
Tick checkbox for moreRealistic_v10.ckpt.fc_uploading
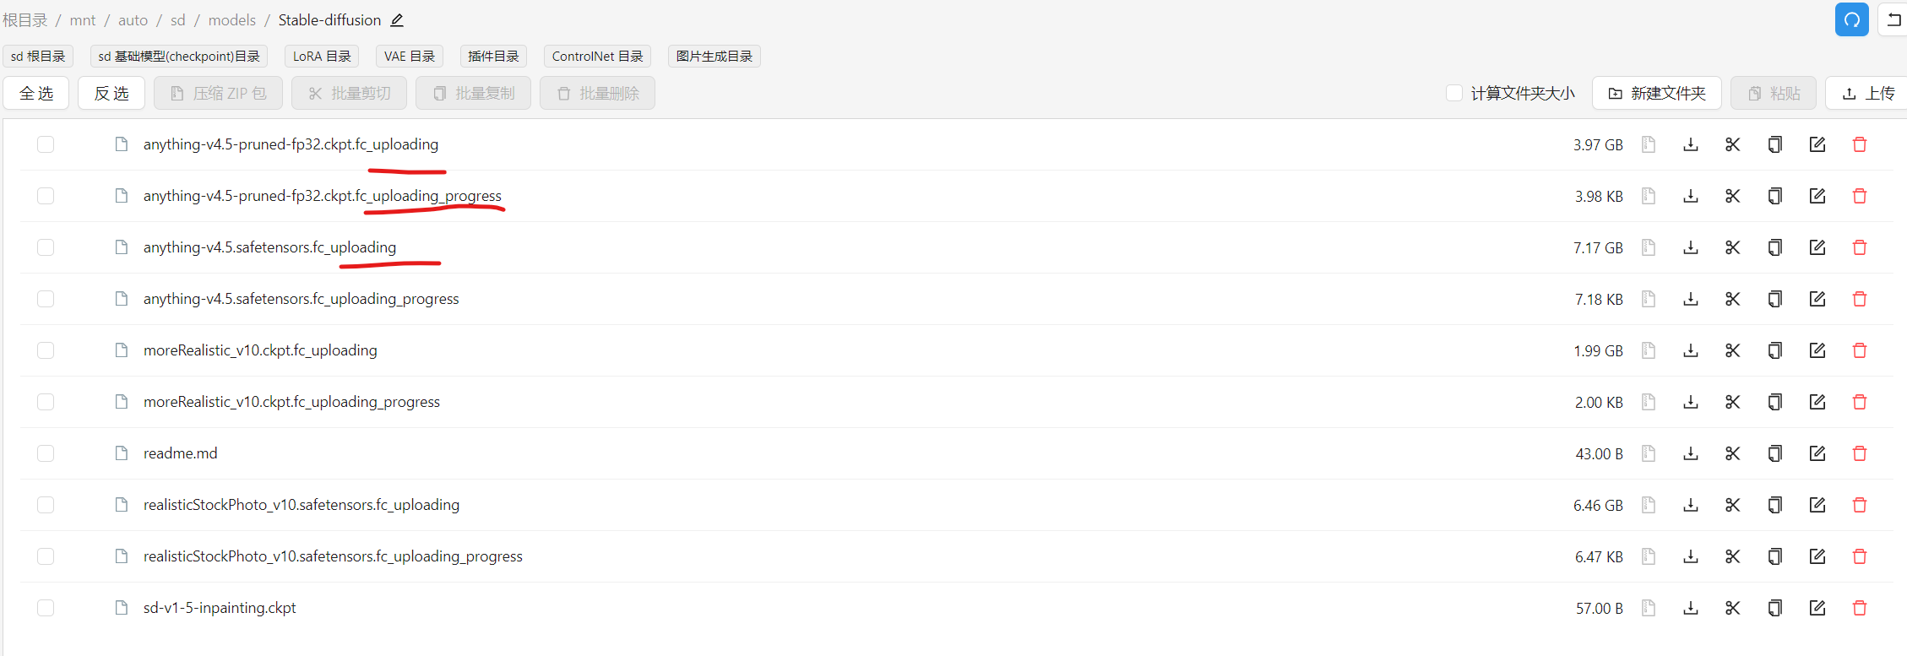pos(46,350)
